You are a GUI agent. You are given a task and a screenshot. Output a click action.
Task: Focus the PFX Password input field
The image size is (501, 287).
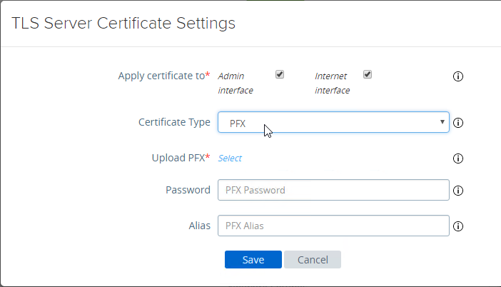click(333, 191)
